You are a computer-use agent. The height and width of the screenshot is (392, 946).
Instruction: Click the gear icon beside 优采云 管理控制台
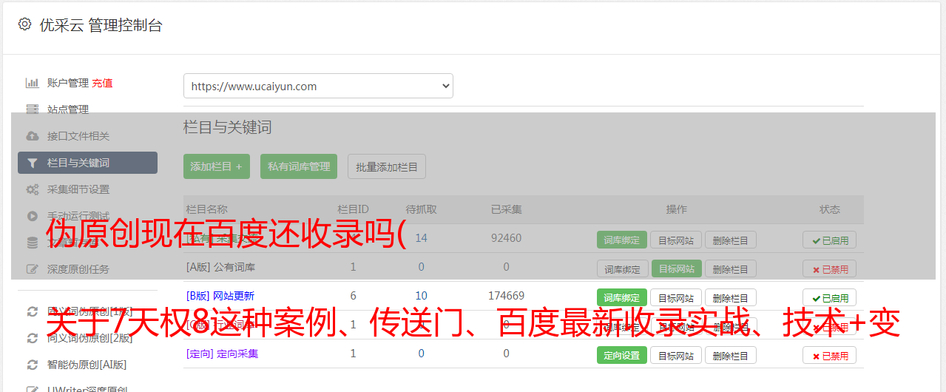pos(24,24)
